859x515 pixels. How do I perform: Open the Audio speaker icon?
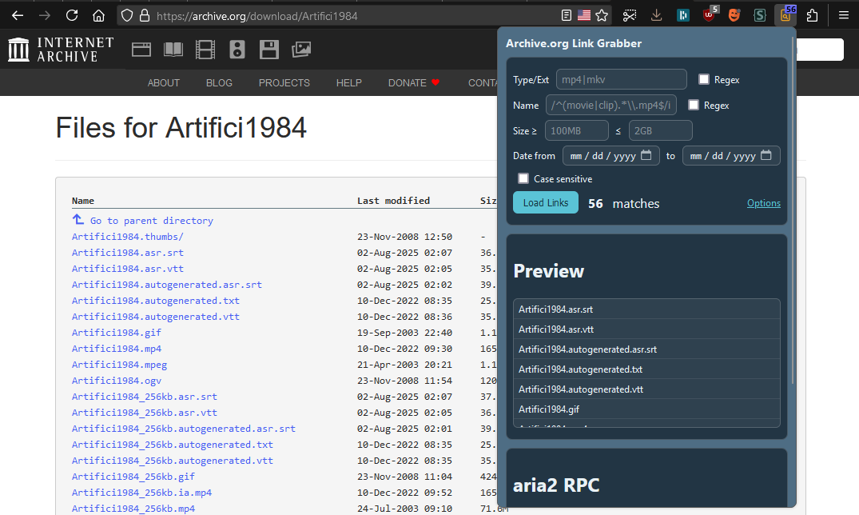pyautogui.click(x=237, y=50)
